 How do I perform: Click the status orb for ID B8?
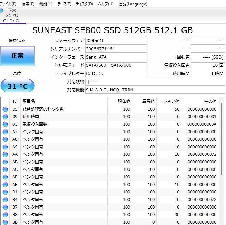[x=5, y=215]
